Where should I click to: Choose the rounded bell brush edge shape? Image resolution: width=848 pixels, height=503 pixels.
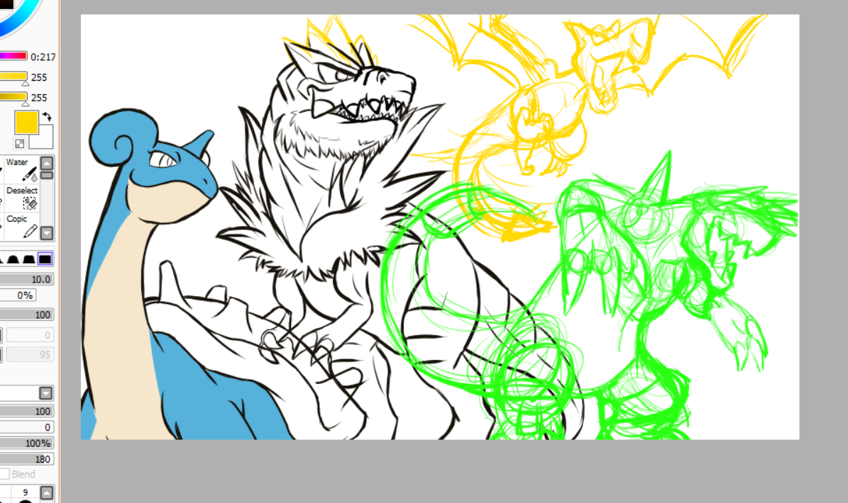coord(13,259)
